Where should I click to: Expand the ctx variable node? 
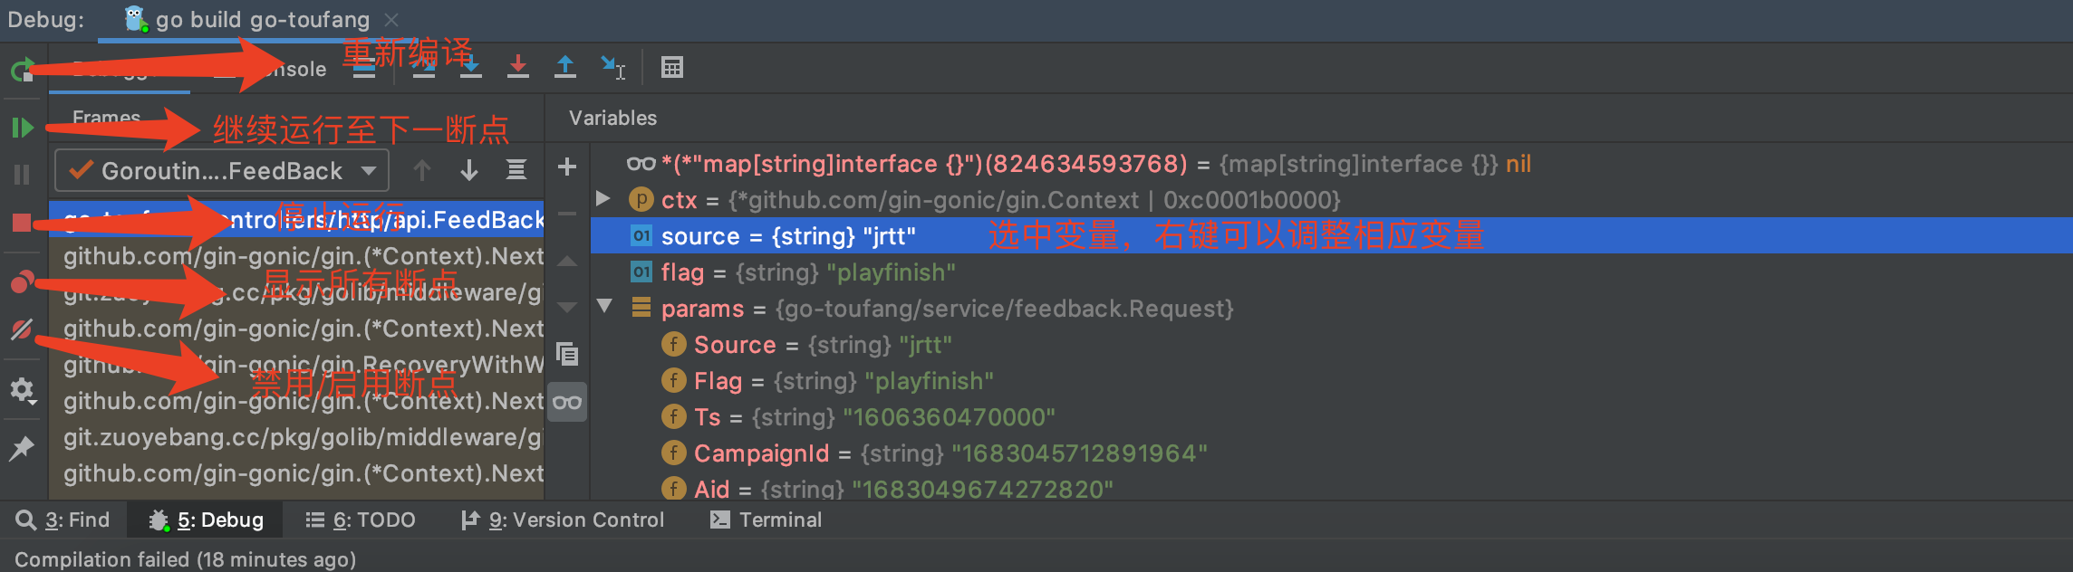603,199
